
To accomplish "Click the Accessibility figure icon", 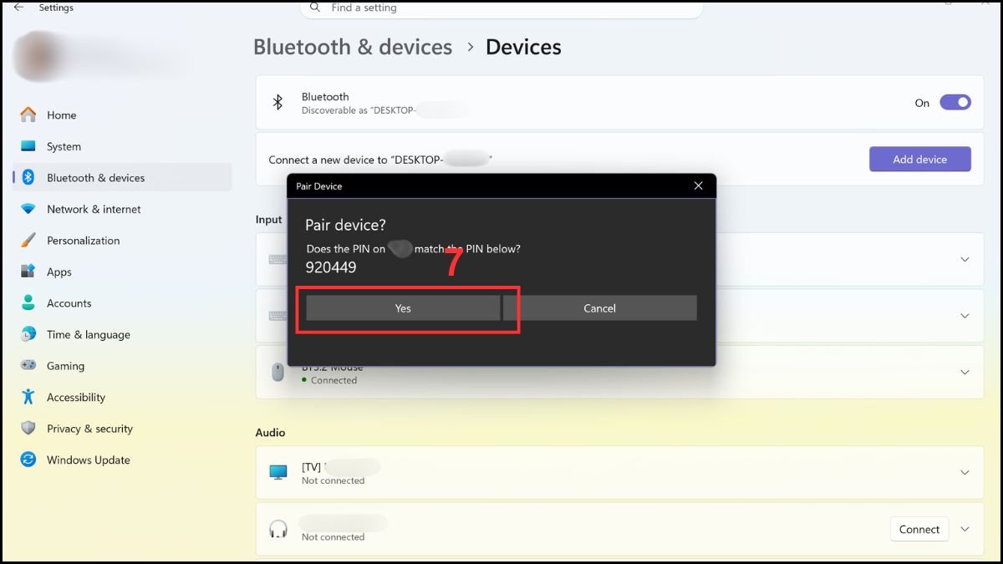I will click(x=28, y=397).
